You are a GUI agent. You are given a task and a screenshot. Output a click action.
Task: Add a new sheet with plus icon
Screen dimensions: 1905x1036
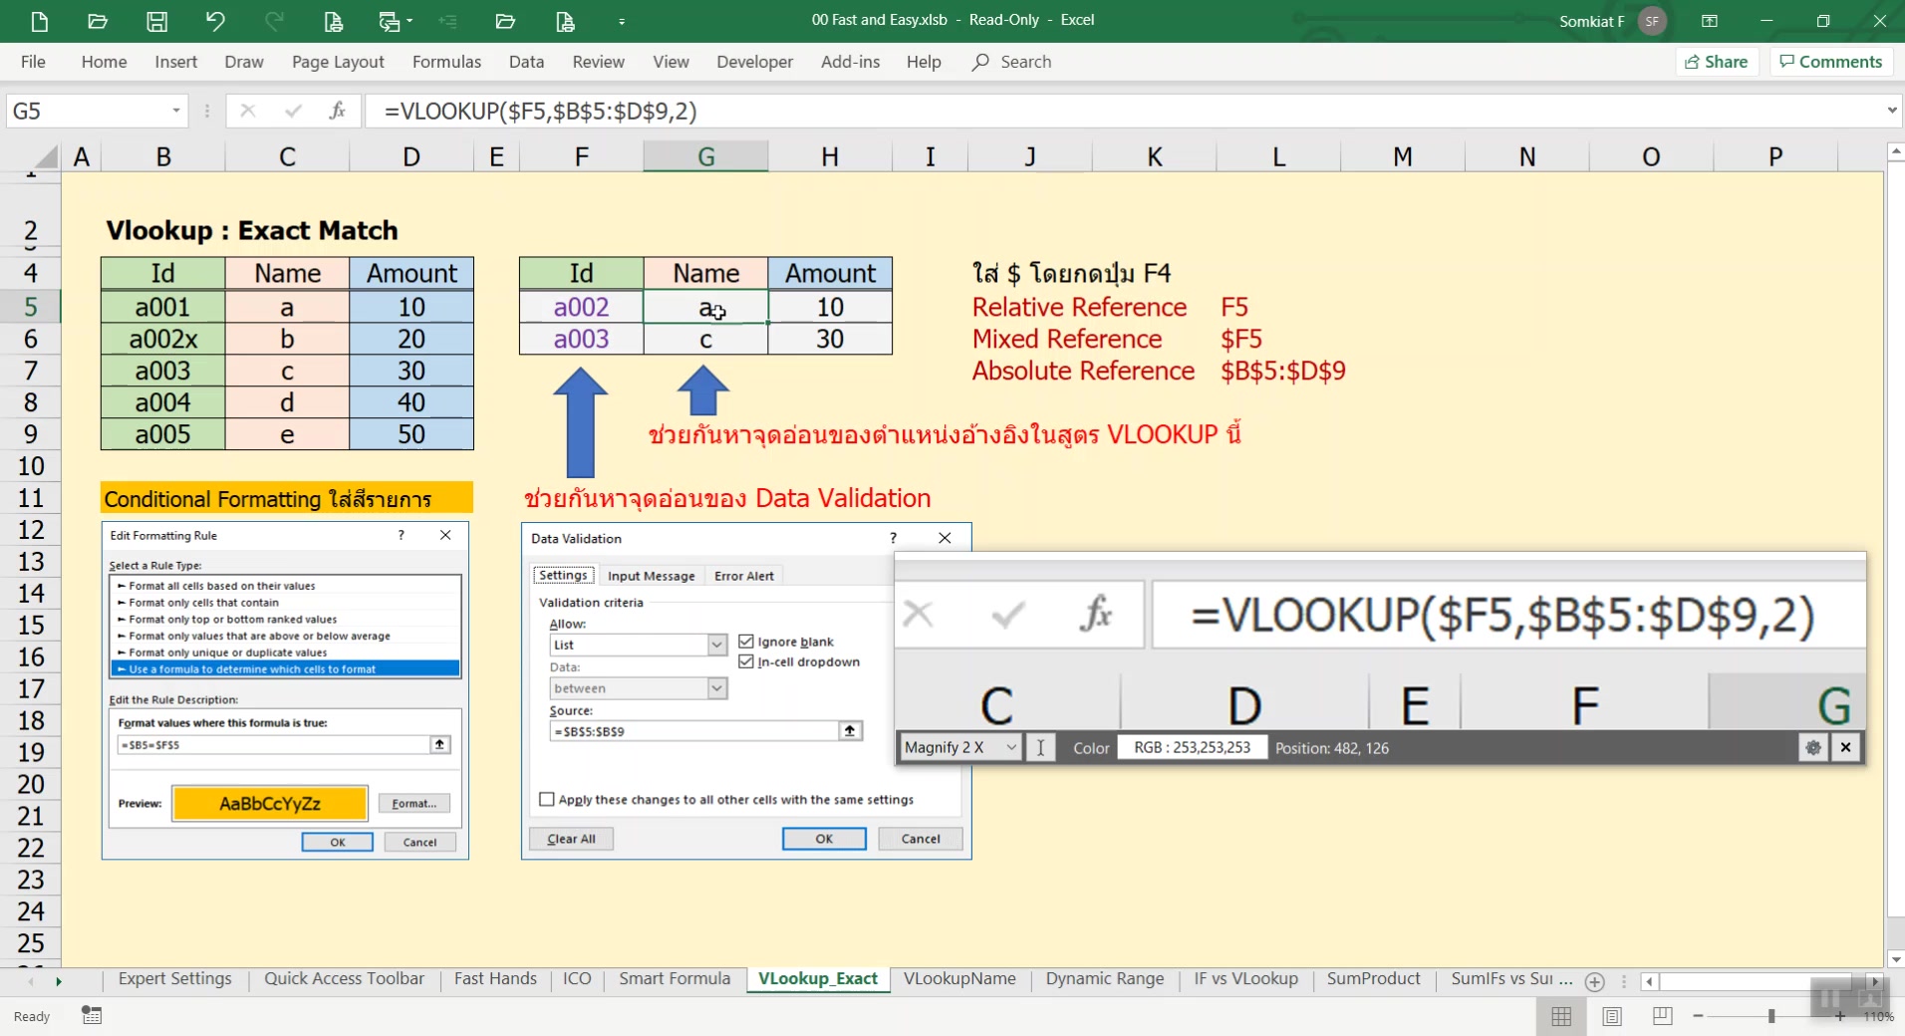(x=1594, y=981)
